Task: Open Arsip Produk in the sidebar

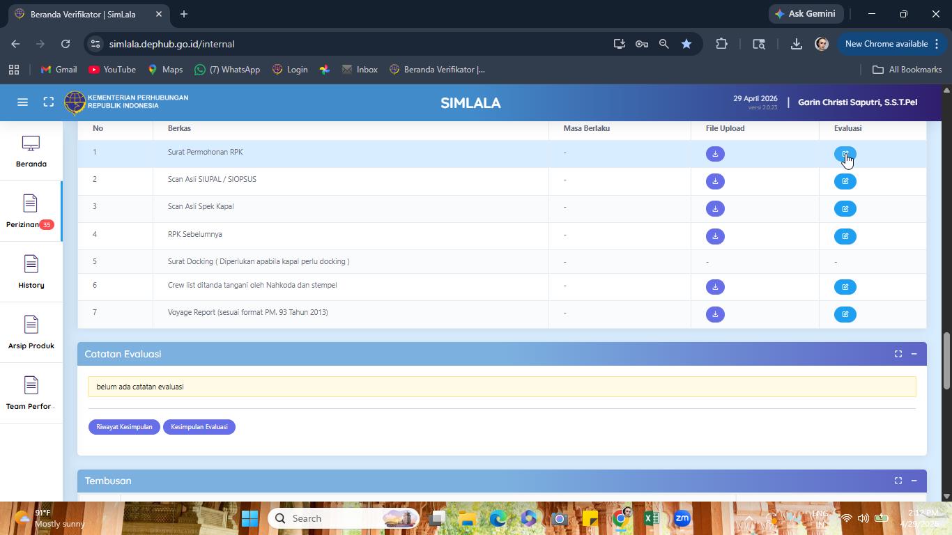Action: [31, 332]
